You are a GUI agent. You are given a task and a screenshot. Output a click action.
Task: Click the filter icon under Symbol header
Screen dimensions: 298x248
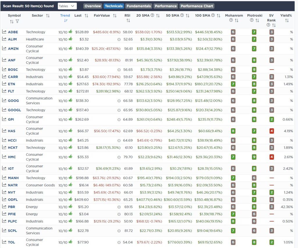(x=17, y=21)
